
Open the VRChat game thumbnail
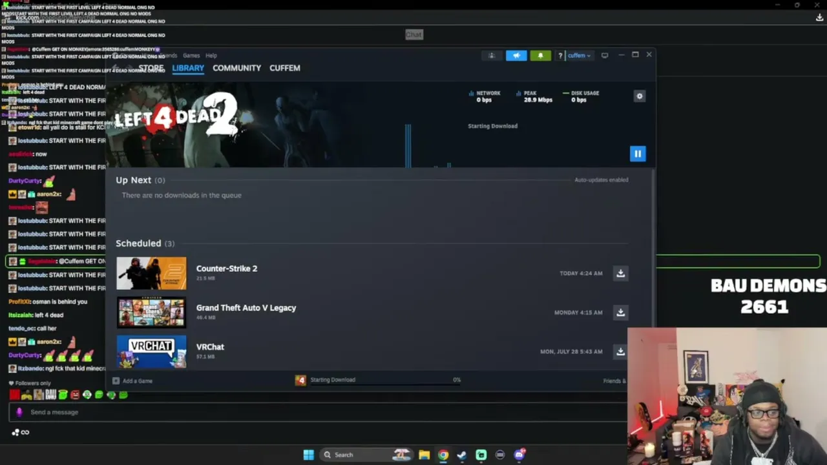click(x=151, y=351)
